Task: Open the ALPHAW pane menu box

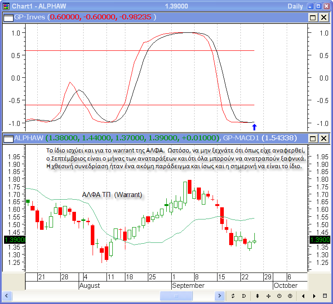Action: click(x=9, y=138)
